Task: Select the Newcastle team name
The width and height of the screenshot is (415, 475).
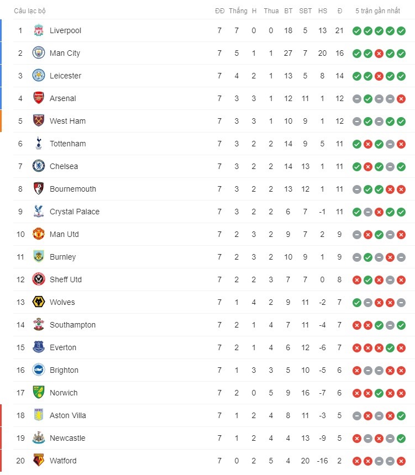Action: 67,438
